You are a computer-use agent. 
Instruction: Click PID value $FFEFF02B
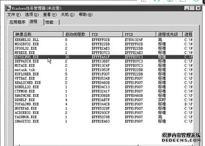[101, 40]
